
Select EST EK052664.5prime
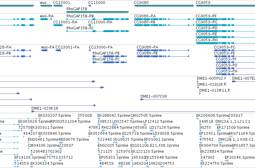105,134
